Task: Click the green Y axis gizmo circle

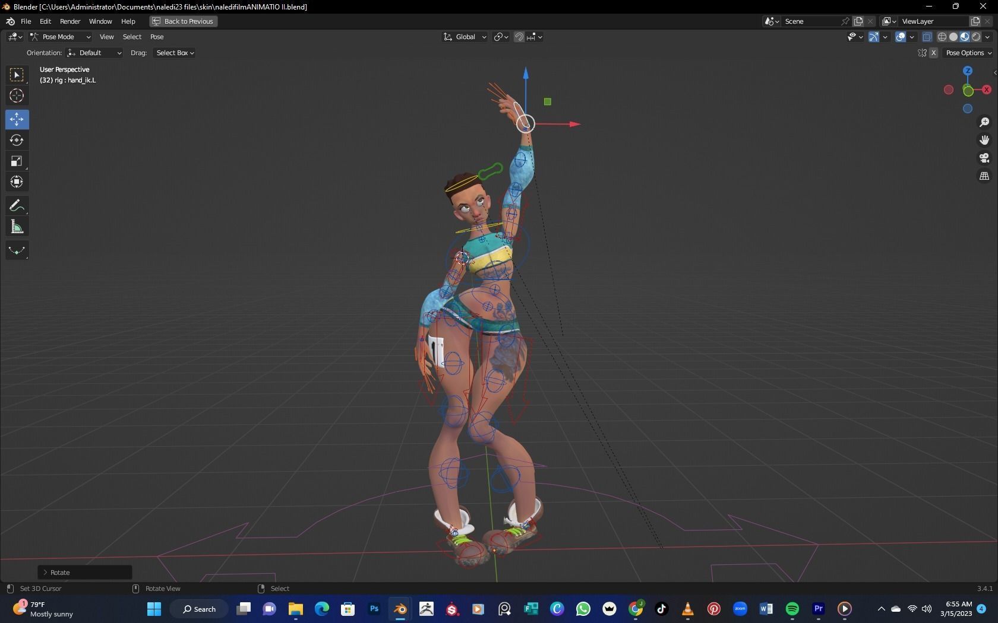Action: coord(968,91)
